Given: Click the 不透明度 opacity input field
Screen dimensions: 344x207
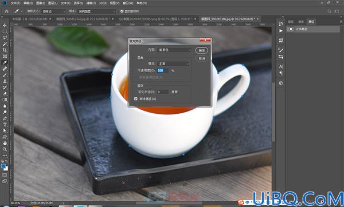Looking at the screenshot, I should tap(163, 70).
